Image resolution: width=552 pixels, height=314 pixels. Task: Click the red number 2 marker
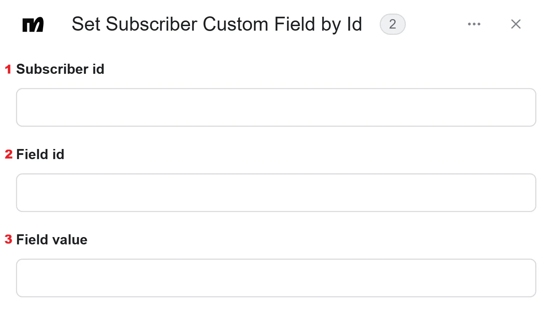9,154
